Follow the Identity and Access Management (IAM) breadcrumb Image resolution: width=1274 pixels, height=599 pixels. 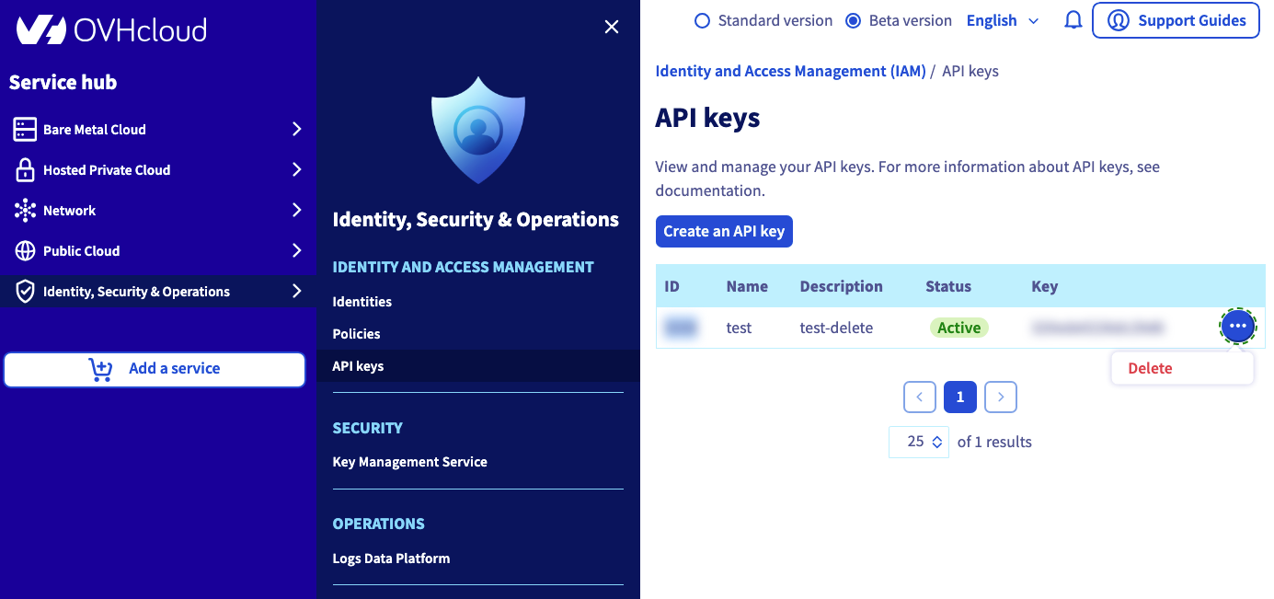[x=791, y=71]
